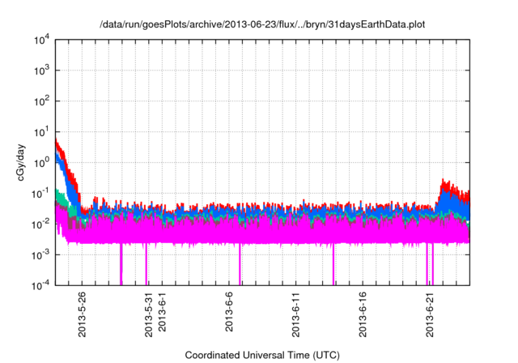Select the cGy/day y-axis label
518x363 pixels.
(x=21, y=162)
